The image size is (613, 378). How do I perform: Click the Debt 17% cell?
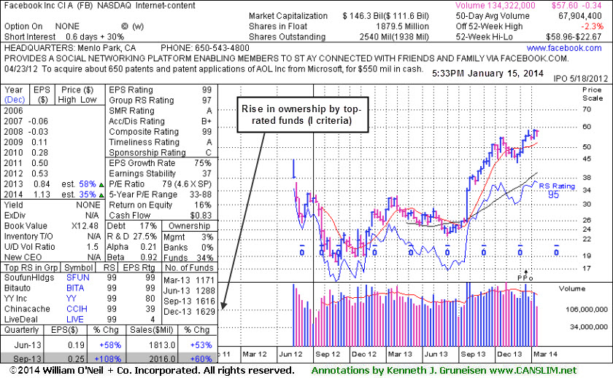click(132, 226)
